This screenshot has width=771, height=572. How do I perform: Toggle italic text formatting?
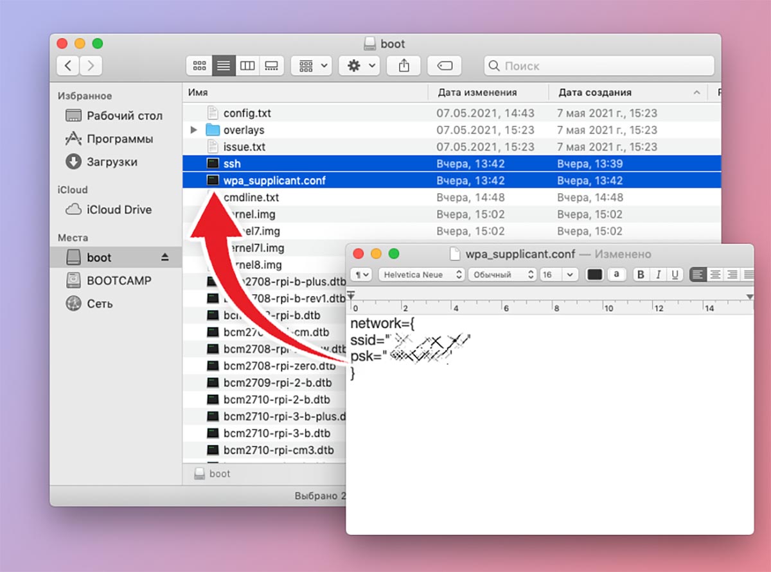657,274
